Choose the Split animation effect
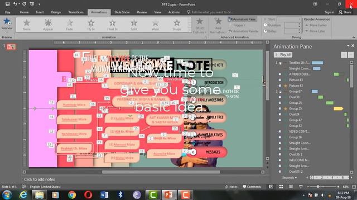 (134, 24)
